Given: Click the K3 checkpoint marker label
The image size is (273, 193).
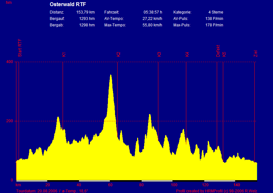Looking at the screenshot, I should pyautogui.click(x=159, y=54).
